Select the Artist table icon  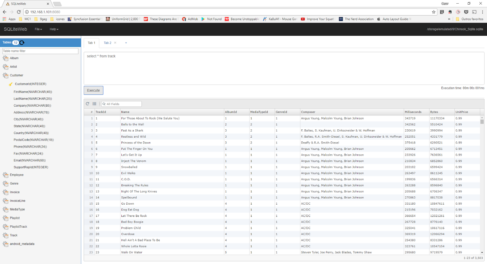pos(5,67)
